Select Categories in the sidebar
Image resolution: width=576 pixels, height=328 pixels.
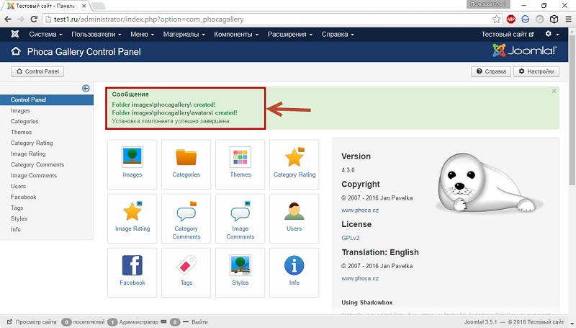pyautogui.click(x=24, y=121)
